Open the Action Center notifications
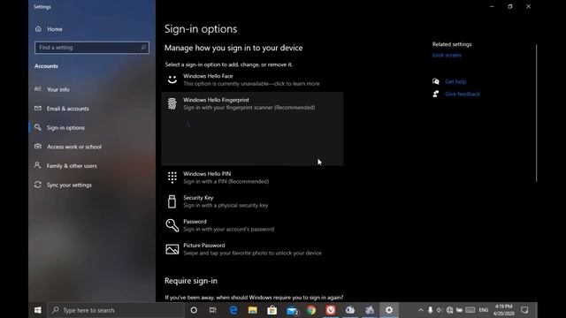566x318 pixels. point(524,310)
